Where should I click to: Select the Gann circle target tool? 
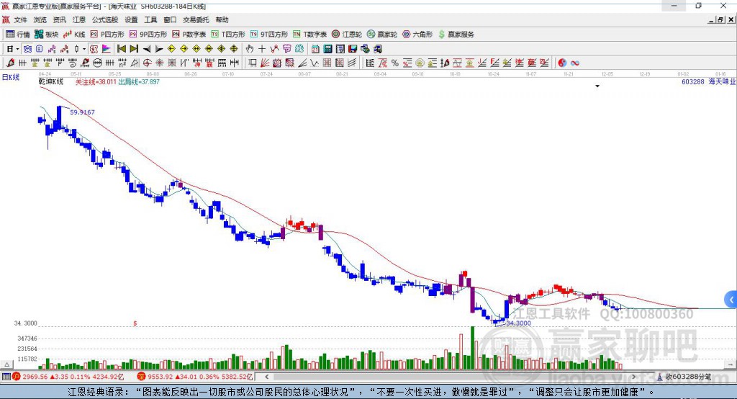pos(147,63)
